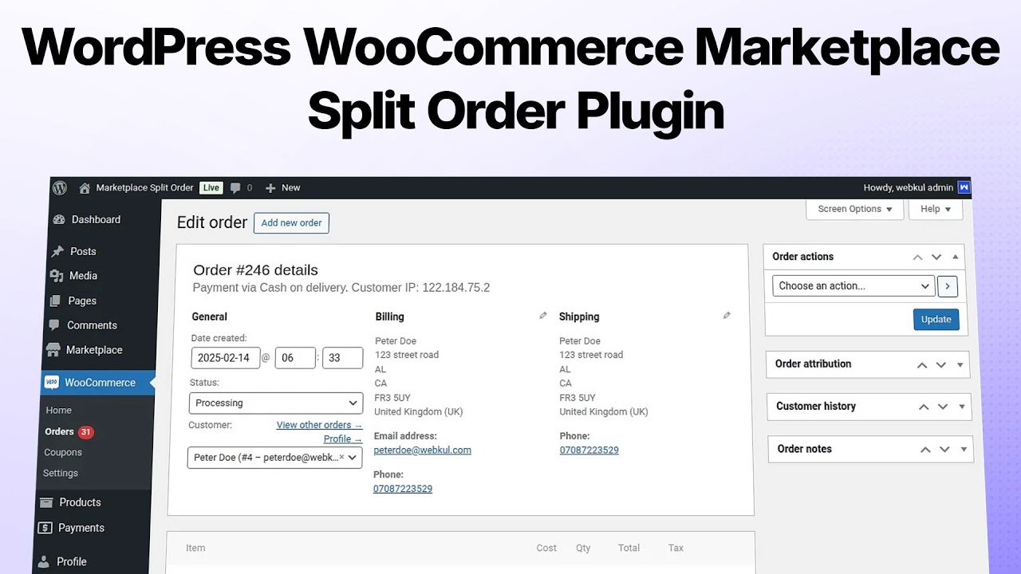This screenshot has width=1021, height=574.
Task: Move Order attribution panel up
Action: tap(922, 364)
